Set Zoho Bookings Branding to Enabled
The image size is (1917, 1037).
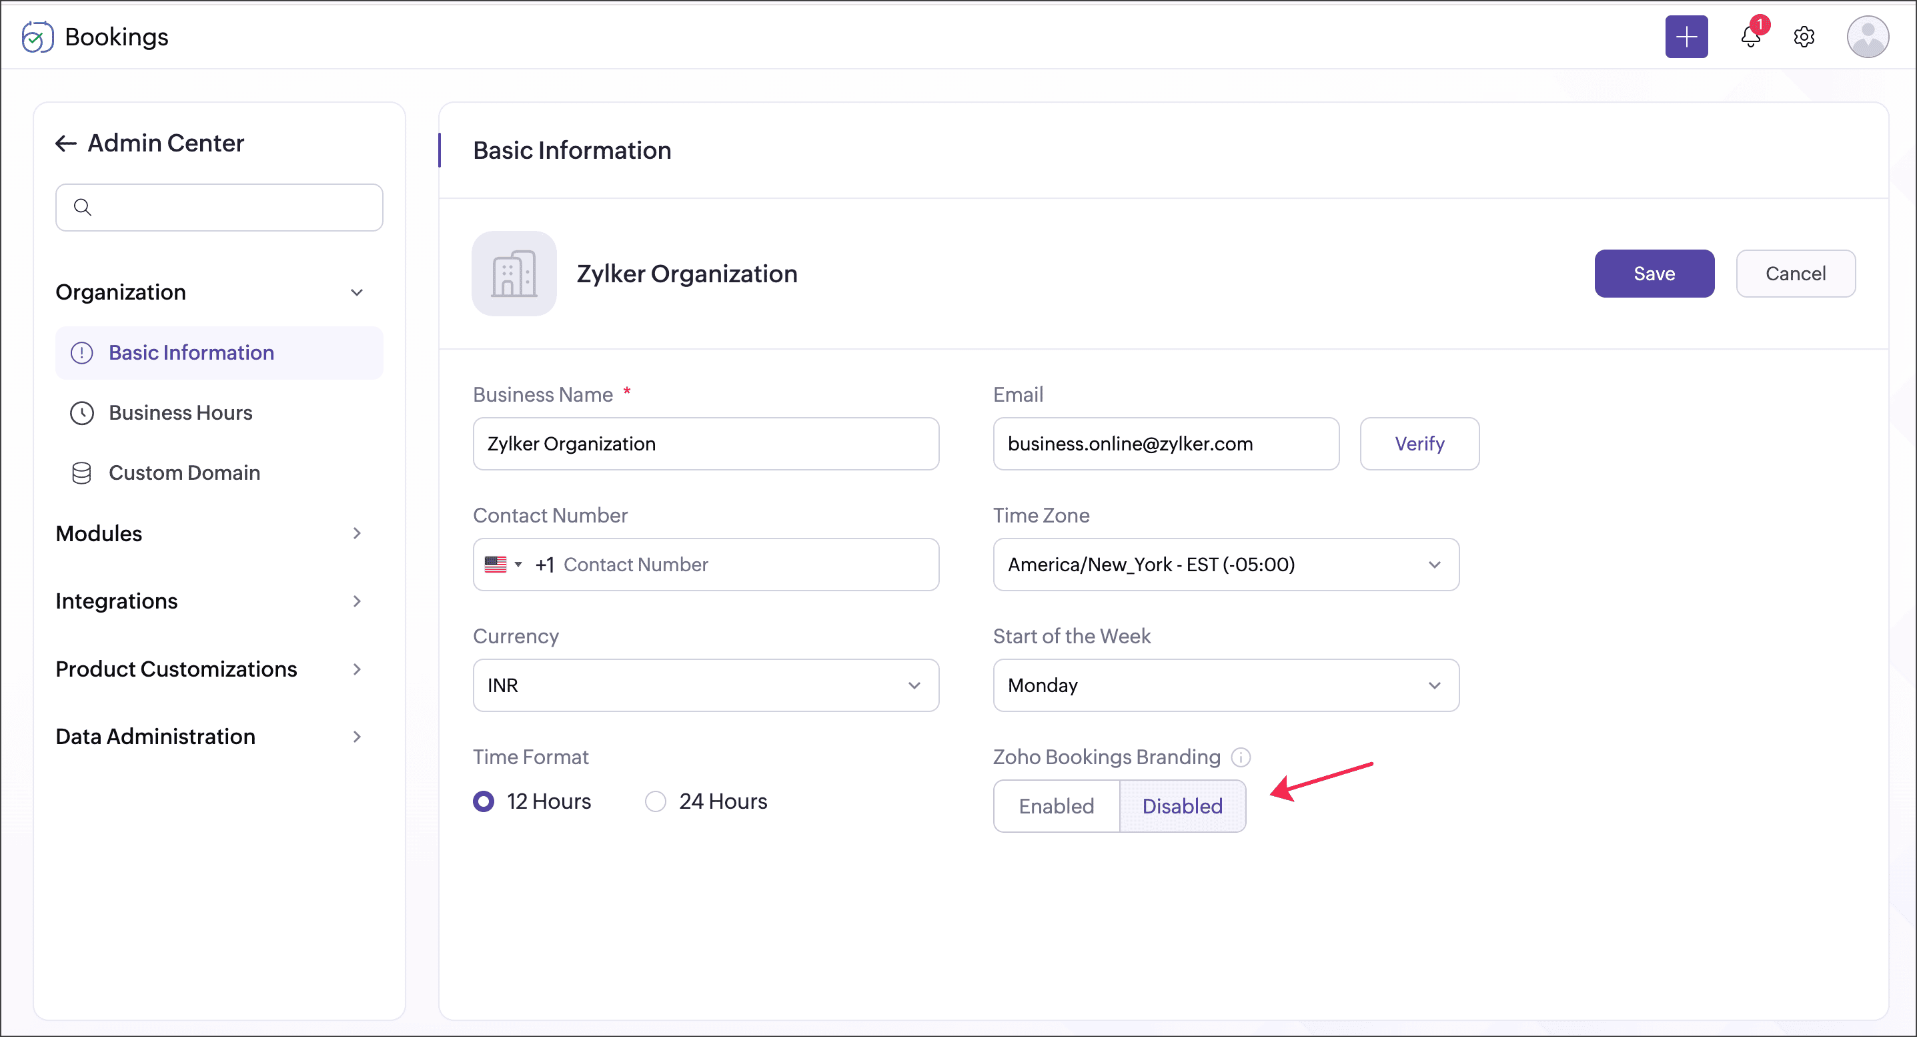click(1056, 805)
